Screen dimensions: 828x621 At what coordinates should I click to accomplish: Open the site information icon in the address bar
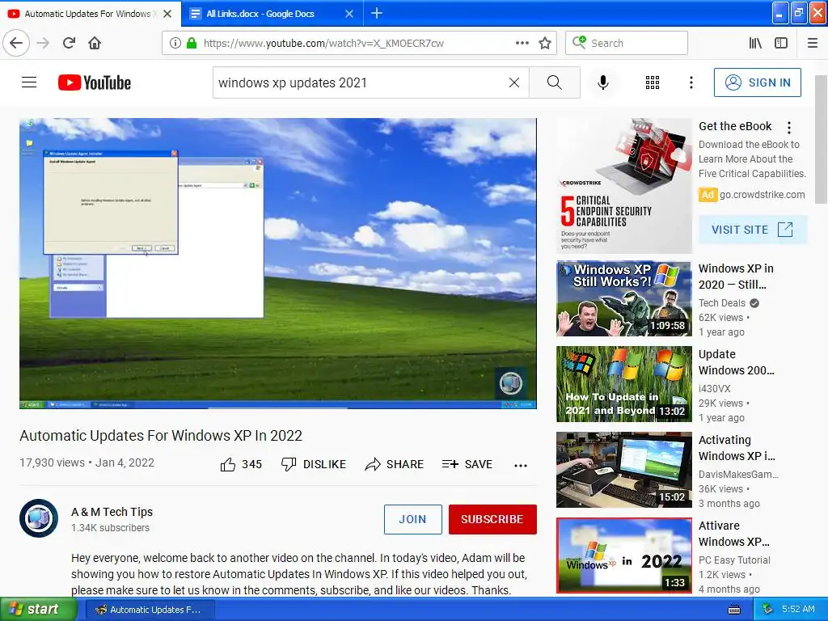tap(175, 43)
